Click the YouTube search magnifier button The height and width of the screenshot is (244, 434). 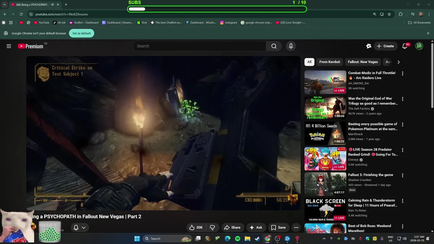(274, 46)
